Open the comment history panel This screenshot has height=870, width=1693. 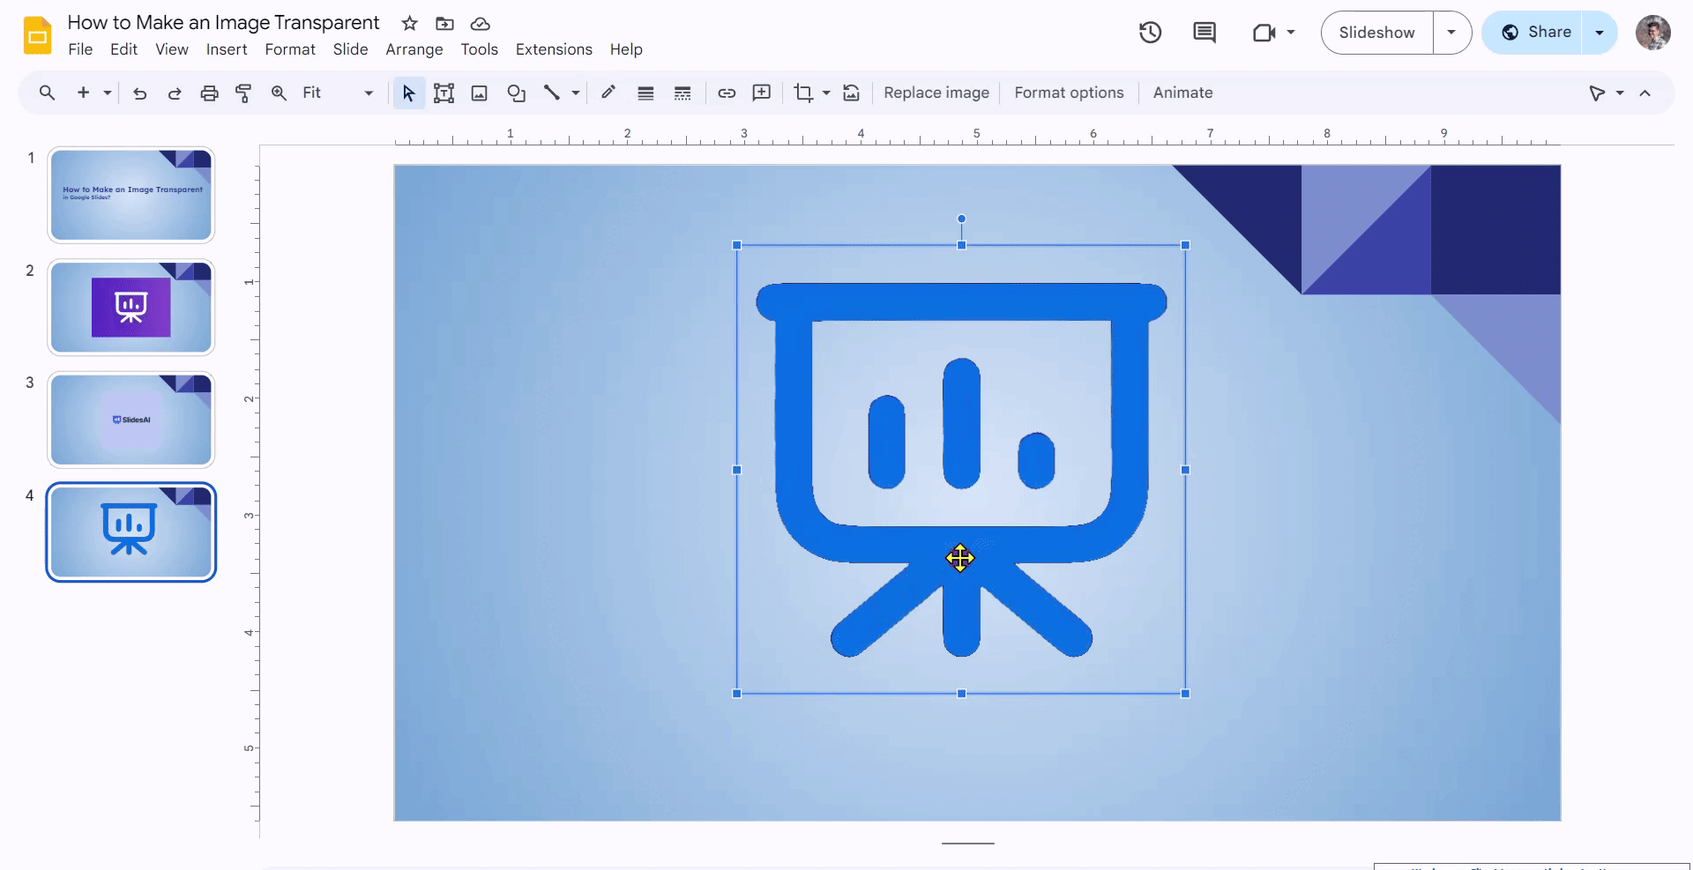1204,33
